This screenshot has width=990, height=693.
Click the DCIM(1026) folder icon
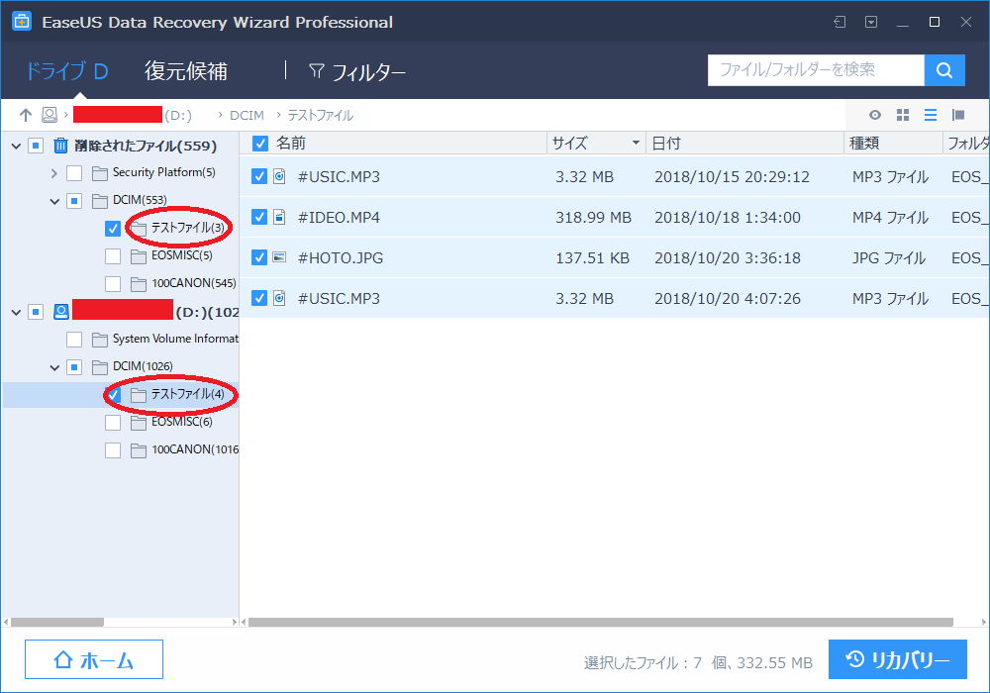point(99,367)
